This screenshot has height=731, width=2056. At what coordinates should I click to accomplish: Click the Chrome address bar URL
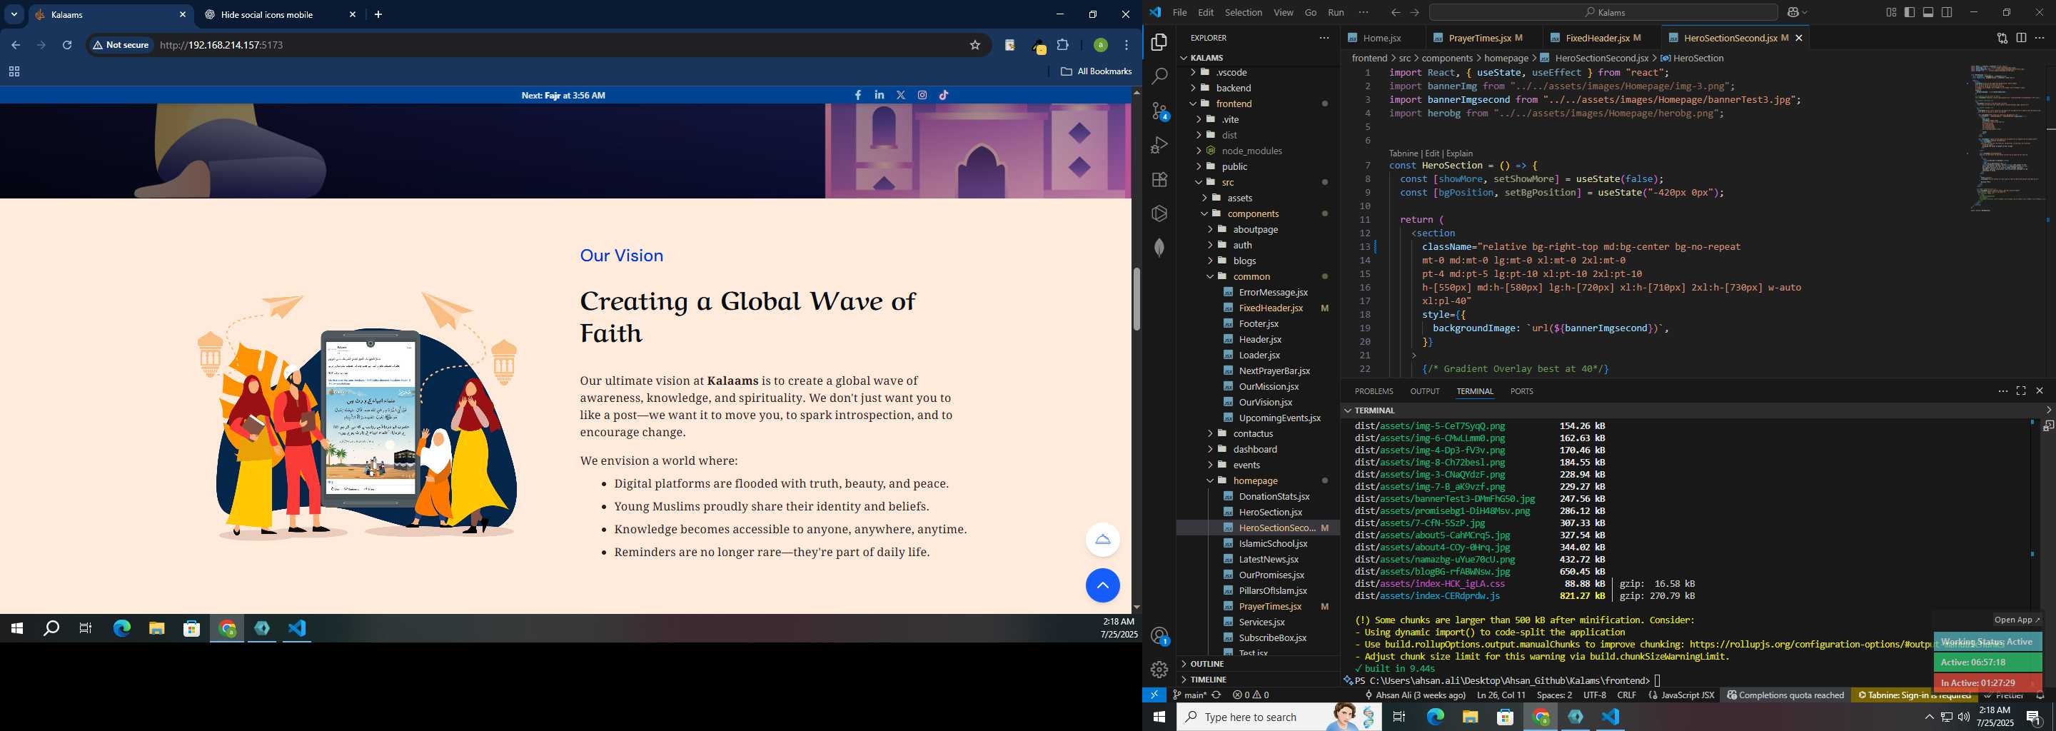click(222, 46)
